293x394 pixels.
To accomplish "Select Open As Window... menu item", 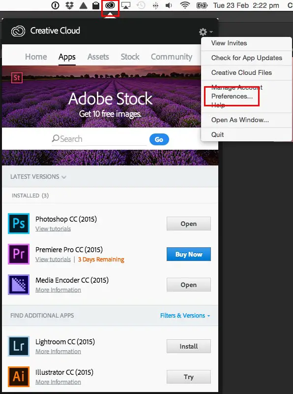I will point(246,120).
